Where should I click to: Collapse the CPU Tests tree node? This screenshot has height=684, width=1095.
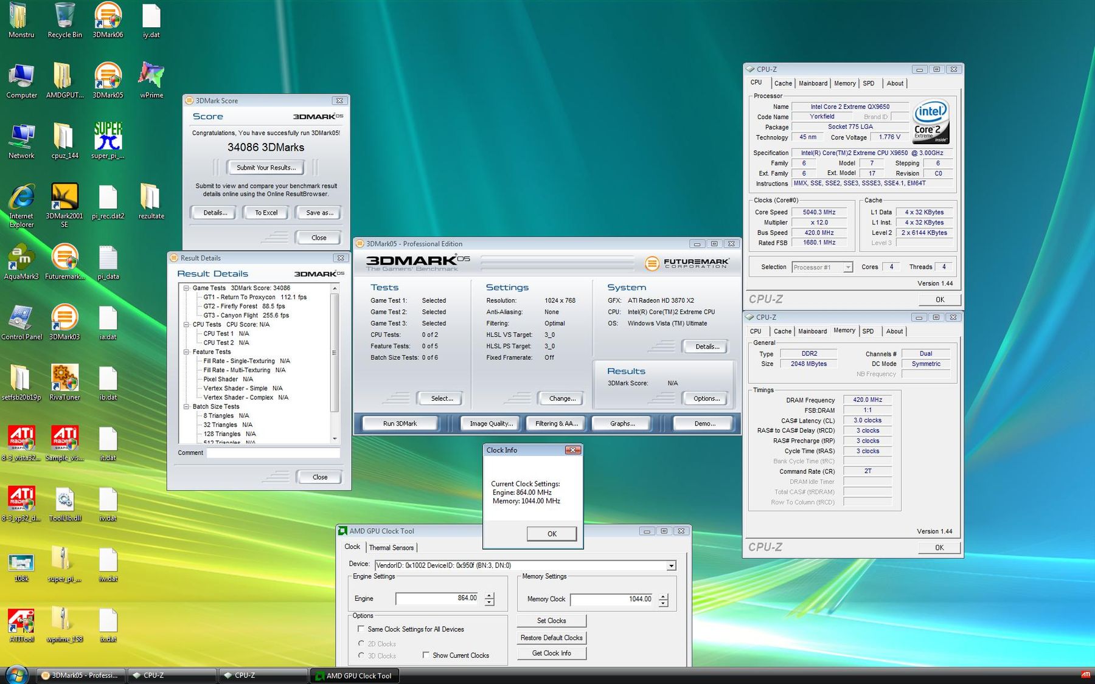pos(186,325)
